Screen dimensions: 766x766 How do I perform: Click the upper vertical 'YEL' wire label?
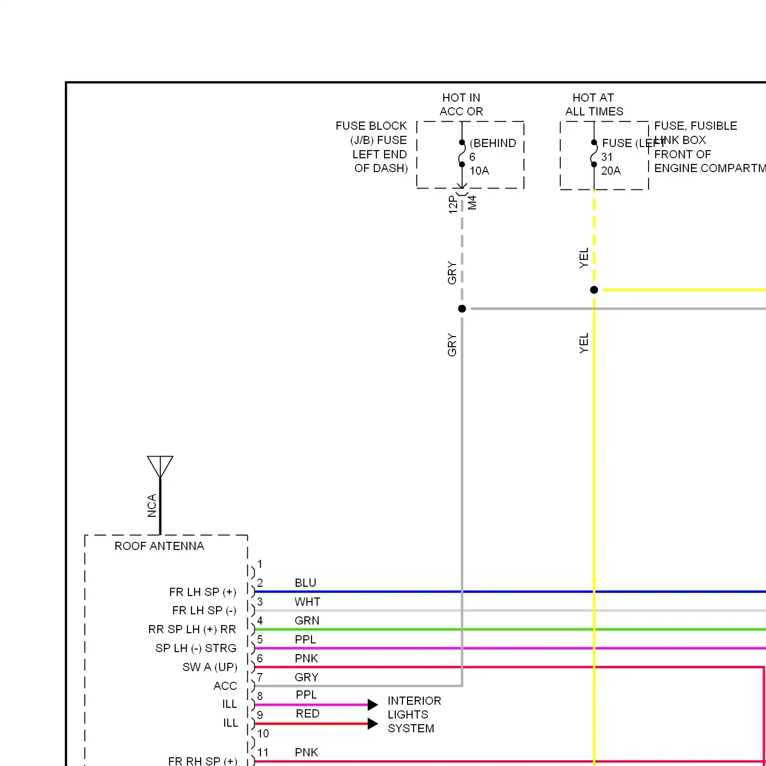tap(584, 258)
